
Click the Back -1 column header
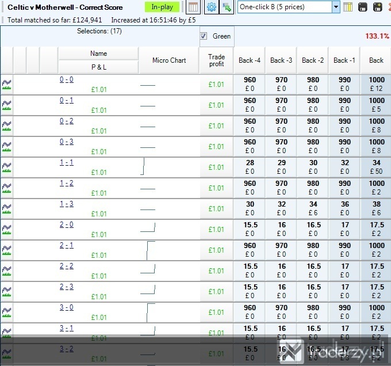pyautogui.click(x=344, y=60)
